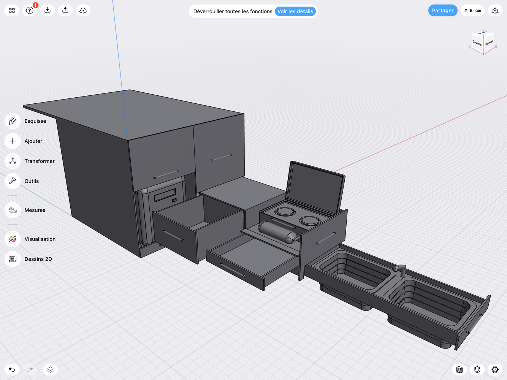Click the Dessins 2D label
507x380 pixels.
pos(38,259)
